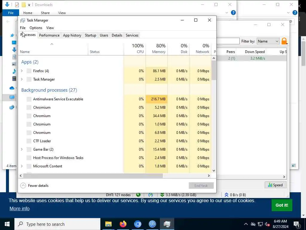Image resolution: width=306 pixels, height=230 pixels.
Task: Click the Game Bar process icon
Action: pos(29,149)
